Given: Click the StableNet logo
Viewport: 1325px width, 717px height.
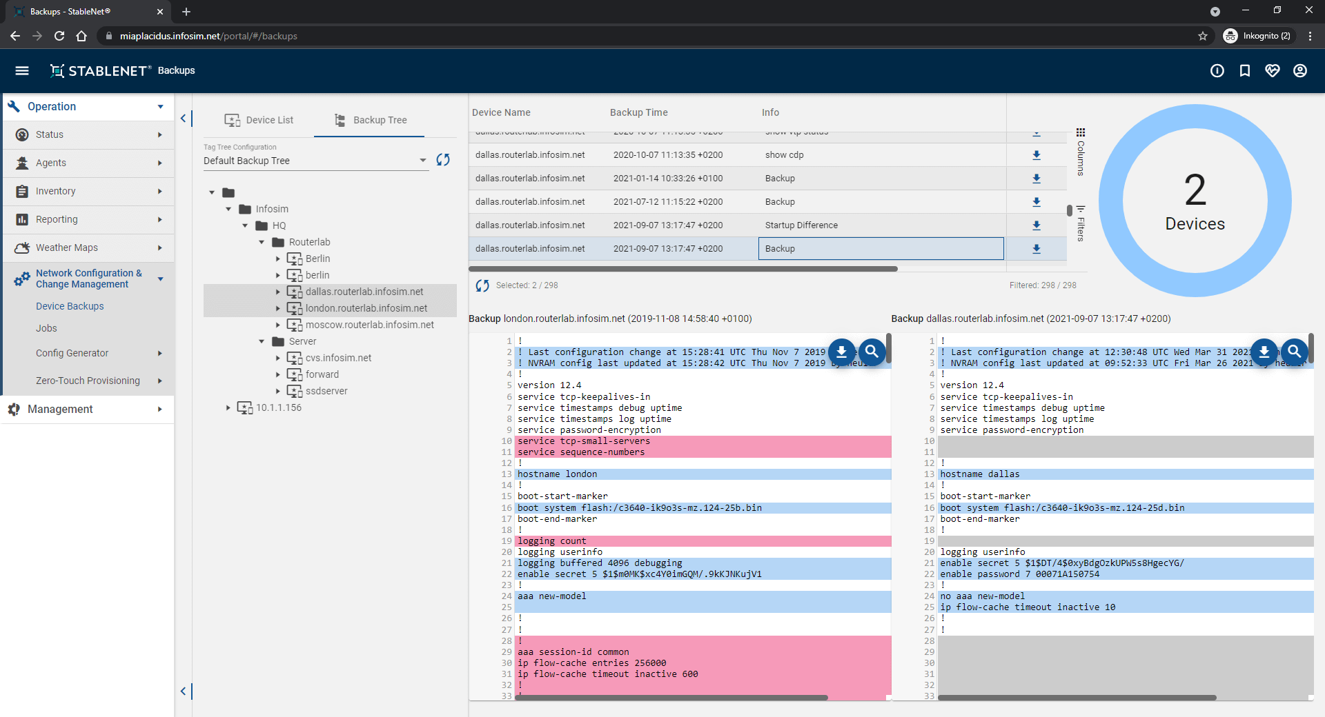Looking at the screenshot, I should (x=101, y=70).
